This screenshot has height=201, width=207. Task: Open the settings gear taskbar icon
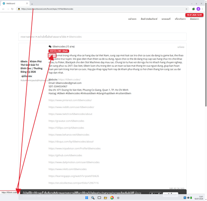point(118,198)
